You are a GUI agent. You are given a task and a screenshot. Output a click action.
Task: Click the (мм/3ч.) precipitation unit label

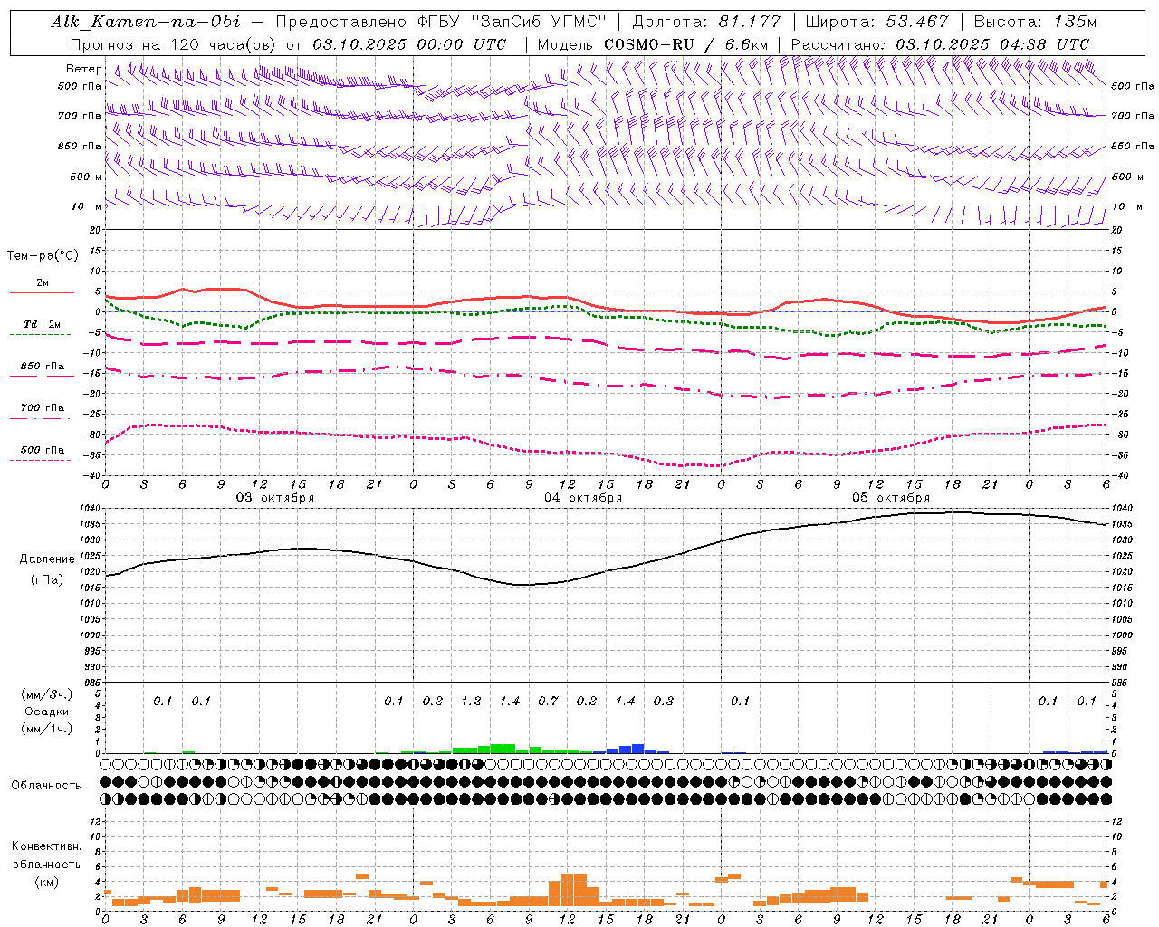click(47, 694)
